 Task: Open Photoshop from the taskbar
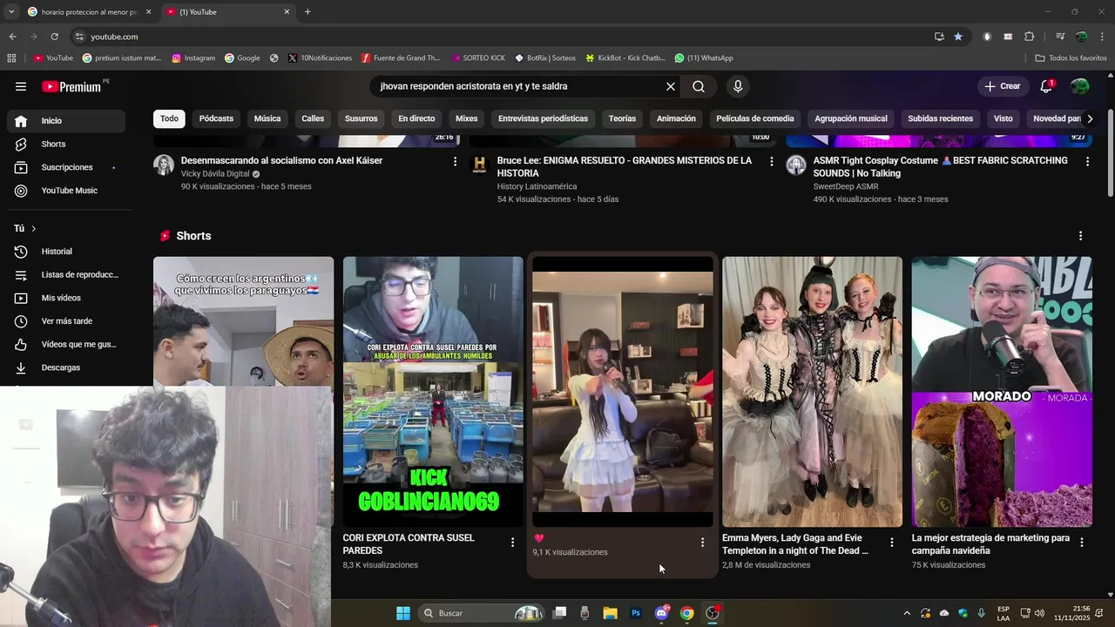point(636,613)
